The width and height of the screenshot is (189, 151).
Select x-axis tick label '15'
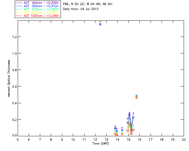click(x=128, y=139)
